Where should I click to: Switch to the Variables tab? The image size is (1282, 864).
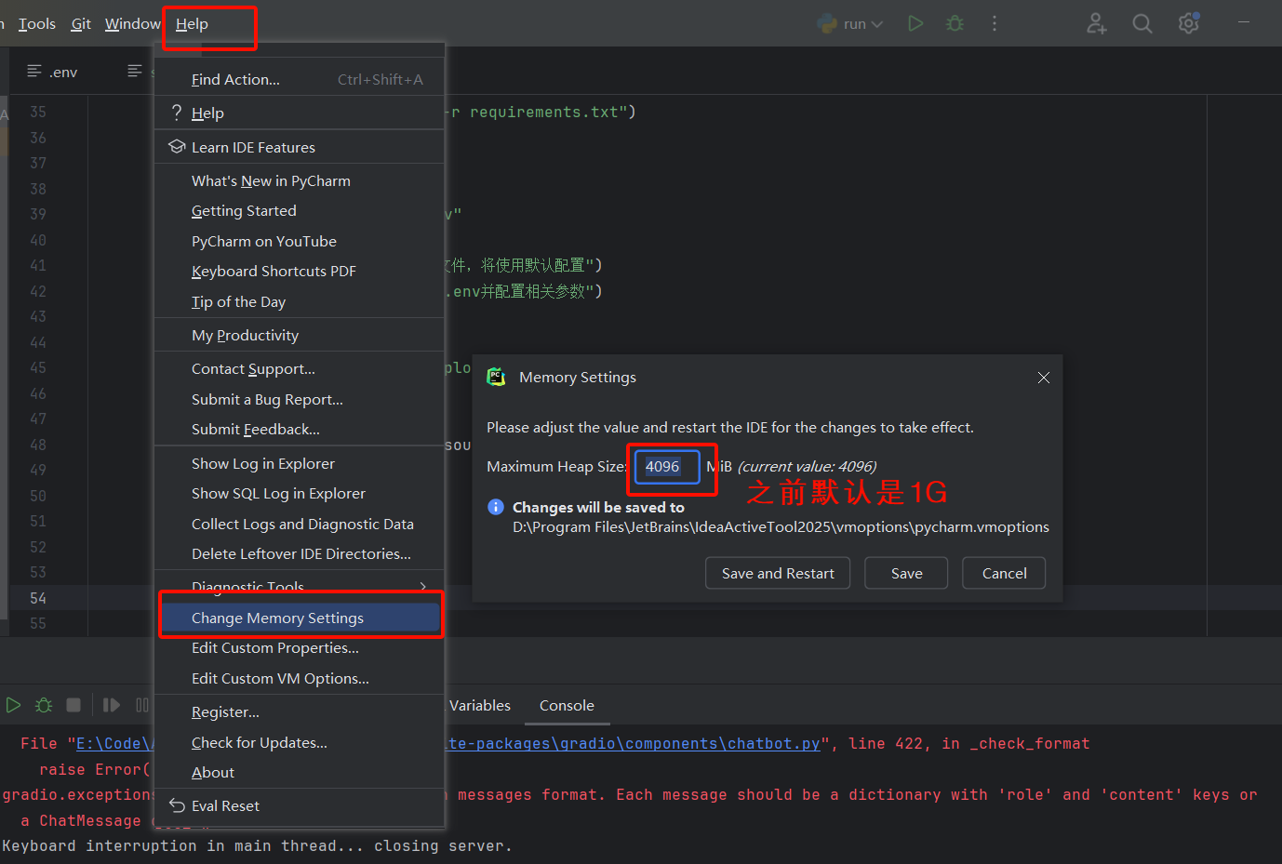click(480, 705)
